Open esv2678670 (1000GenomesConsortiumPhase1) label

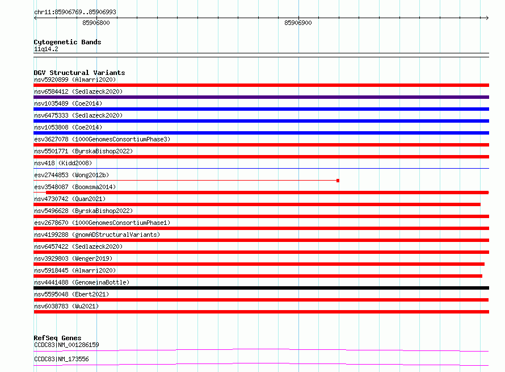click(102, 223)
